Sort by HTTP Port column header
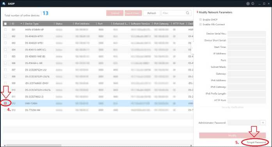The image size is (272, 147). [179, 23]
